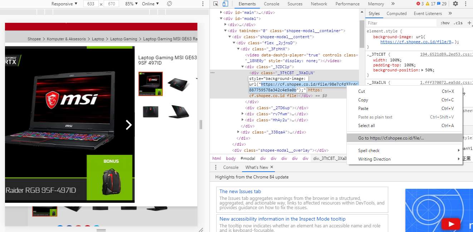Click the viewport width field 633
This screenshot has width=473, height=232.
point(90,4)
